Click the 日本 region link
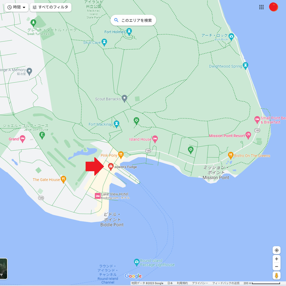The height and width of the screenshot is (286, 286). (170, 283)
